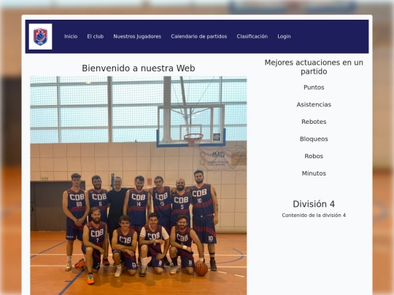
Task: Select Minutos best performance
Action: point(314,173)
